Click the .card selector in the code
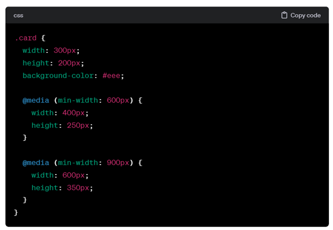This screenshot has width=333, height=230. point(25,38)
